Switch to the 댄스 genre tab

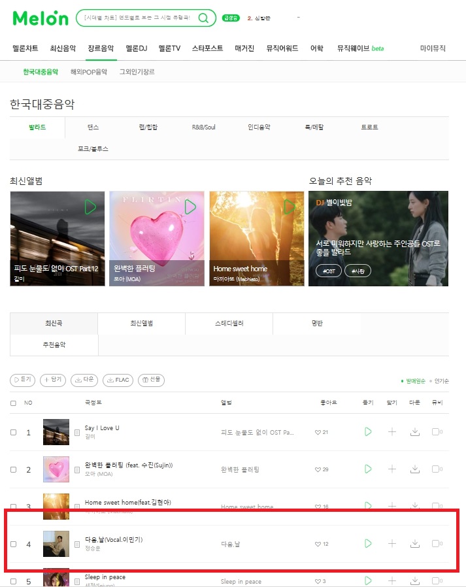coord(93,127)
